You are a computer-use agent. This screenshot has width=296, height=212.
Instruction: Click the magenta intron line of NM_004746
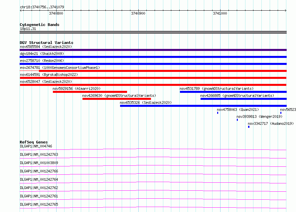pyautogui.click(x=153, y=149)
